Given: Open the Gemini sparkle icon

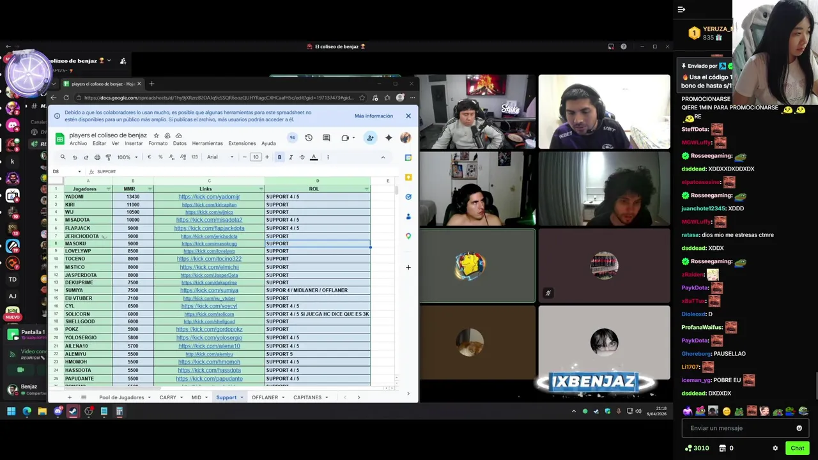Looking at the screenshot, I should tap(388, 138).
